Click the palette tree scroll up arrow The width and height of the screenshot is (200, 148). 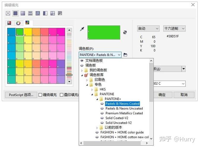coord(151,61)
